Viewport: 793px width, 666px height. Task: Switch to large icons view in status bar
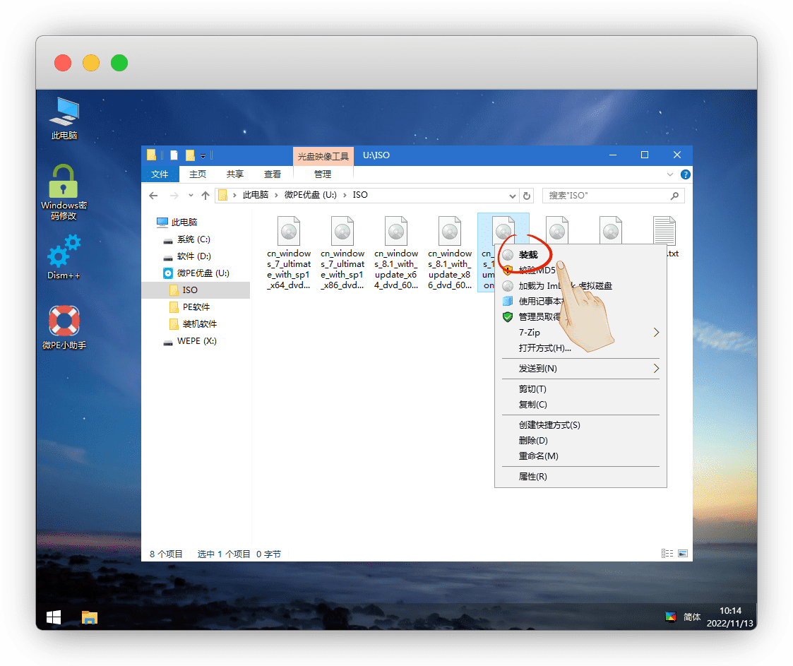tap(682, 554)
